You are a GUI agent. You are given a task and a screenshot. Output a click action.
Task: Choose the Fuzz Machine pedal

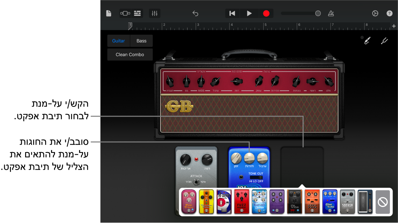[242, 202]
